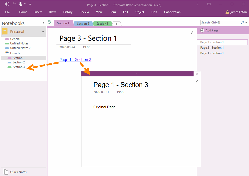Open the Touch mode dropdown arrow

coord(25,4)
